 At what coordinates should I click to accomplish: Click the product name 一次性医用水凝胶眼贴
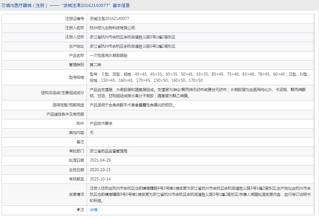pyautogui.click(x=109, y=55)
